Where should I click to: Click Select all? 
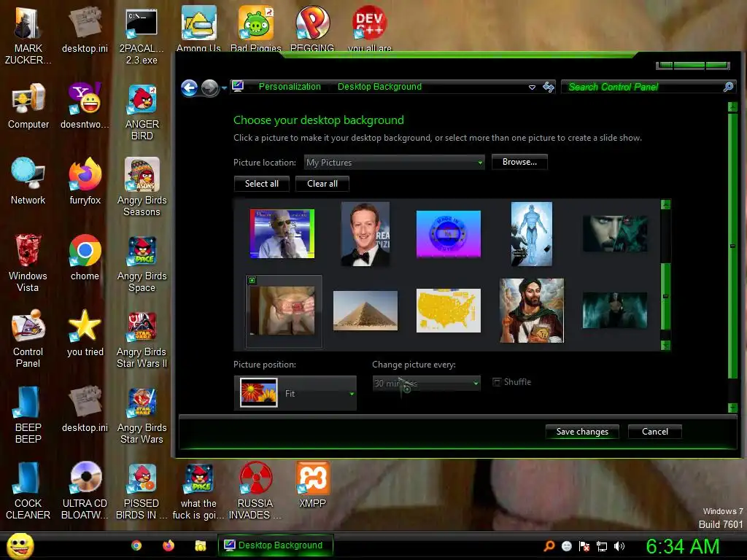[262, 184]
